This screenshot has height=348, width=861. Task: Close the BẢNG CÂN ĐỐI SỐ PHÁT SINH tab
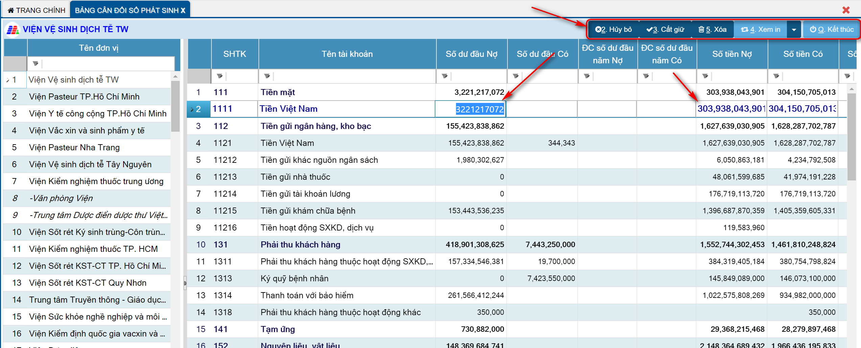click(183, 10)
